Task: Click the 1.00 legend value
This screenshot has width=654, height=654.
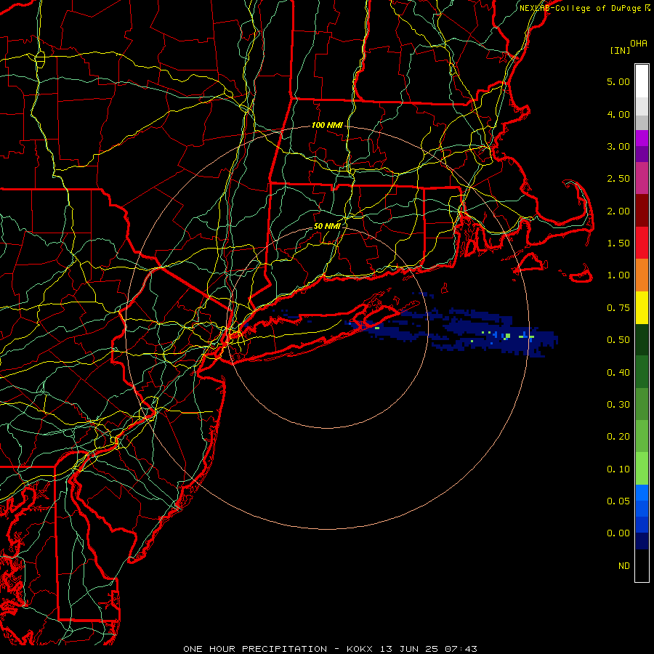Action: [618, 275]
